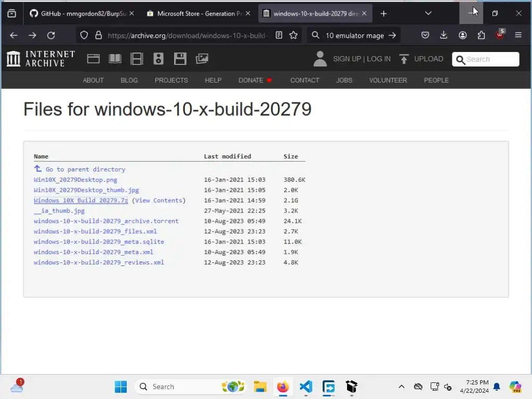Viewport: 532px width, 399px height.
Task: Toggle reader view icon in address bar
Action: click(x=279, y=35)
